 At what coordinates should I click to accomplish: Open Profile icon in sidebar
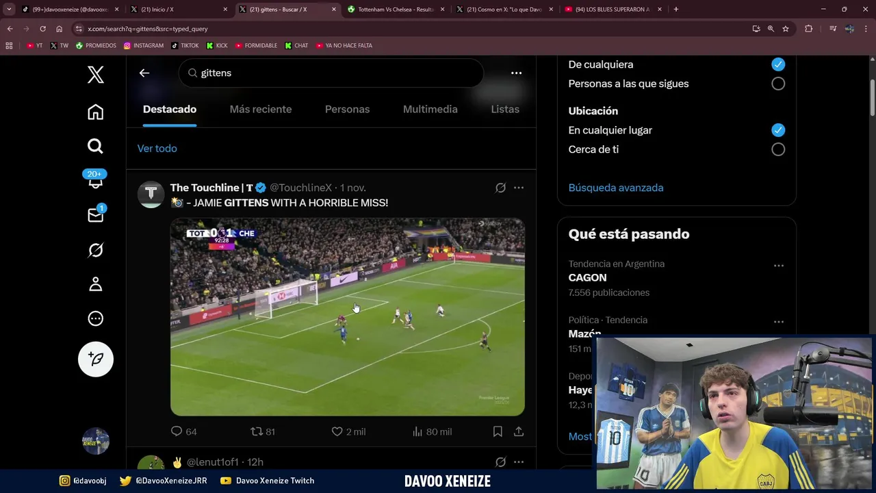coord(96,284)
